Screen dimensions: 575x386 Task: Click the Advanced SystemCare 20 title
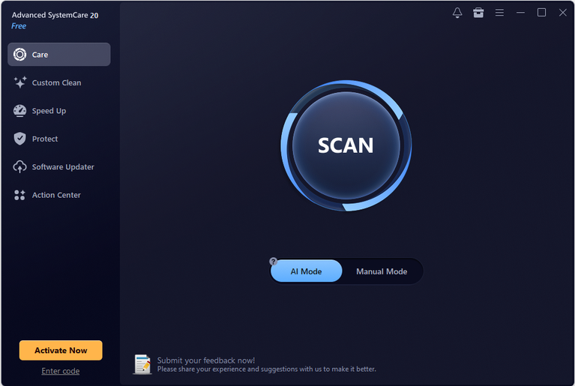[x=55, y=15]
